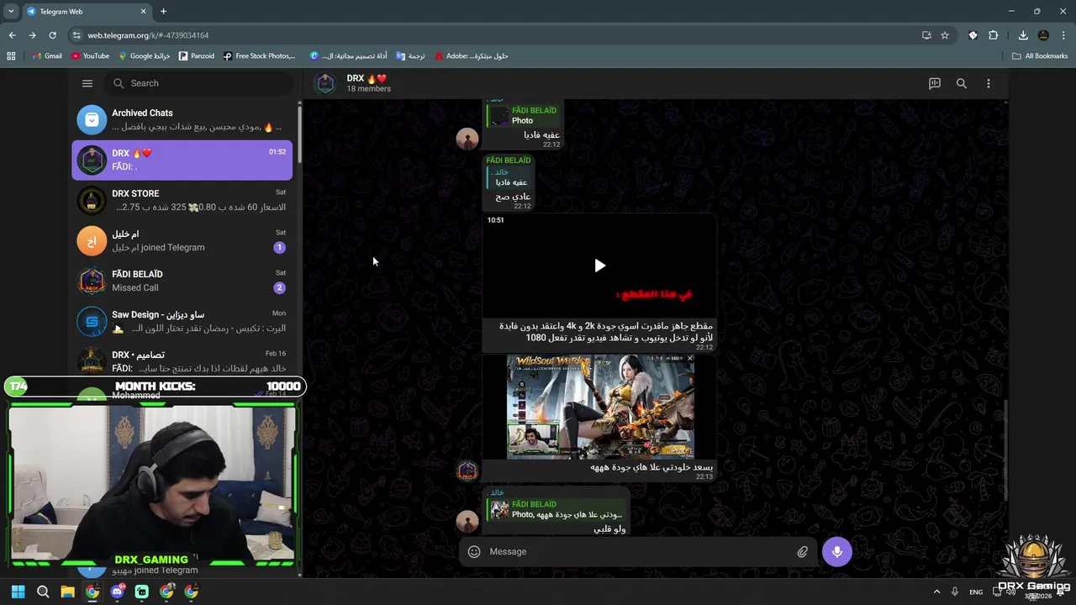Open ام خليل chat
The image size is (1076, 605).
point(182,240)
